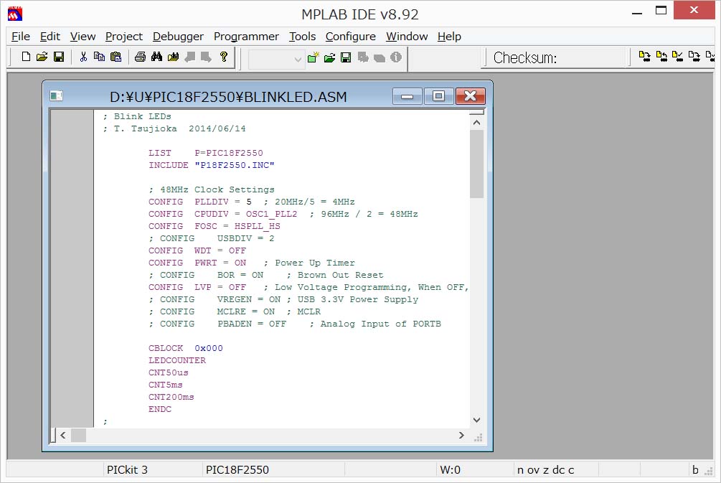Close the BLINKLED.ASM editor window

[x=471, y=96]
